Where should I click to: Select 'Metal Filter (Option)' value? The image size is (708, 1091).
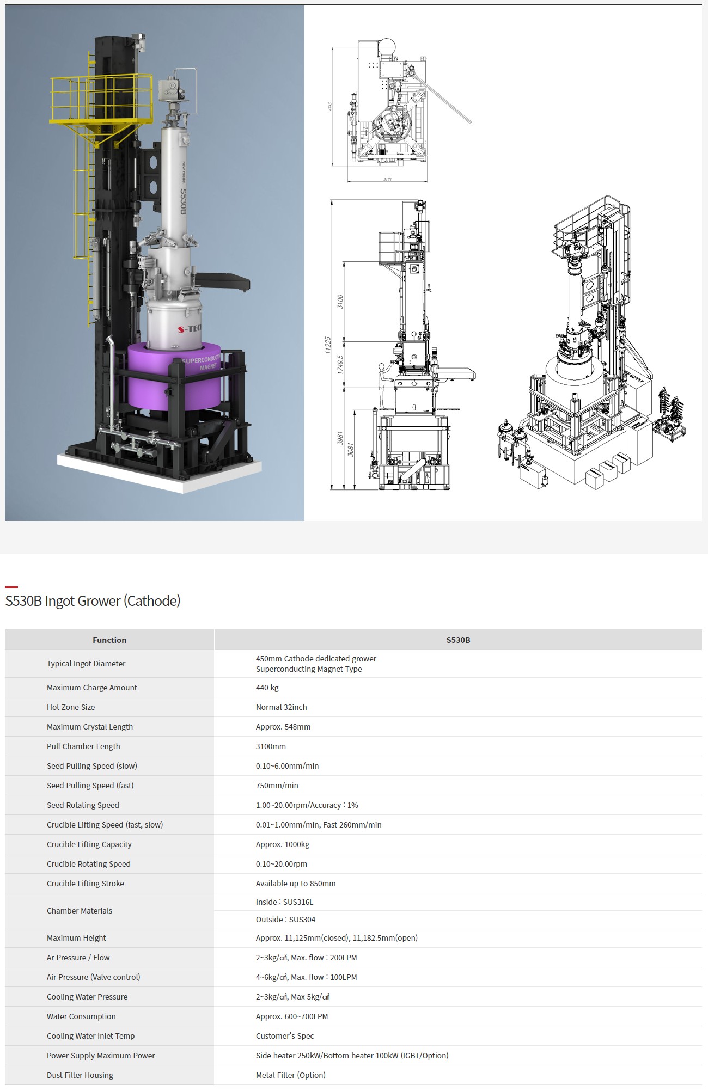(x=291, y=1075)
